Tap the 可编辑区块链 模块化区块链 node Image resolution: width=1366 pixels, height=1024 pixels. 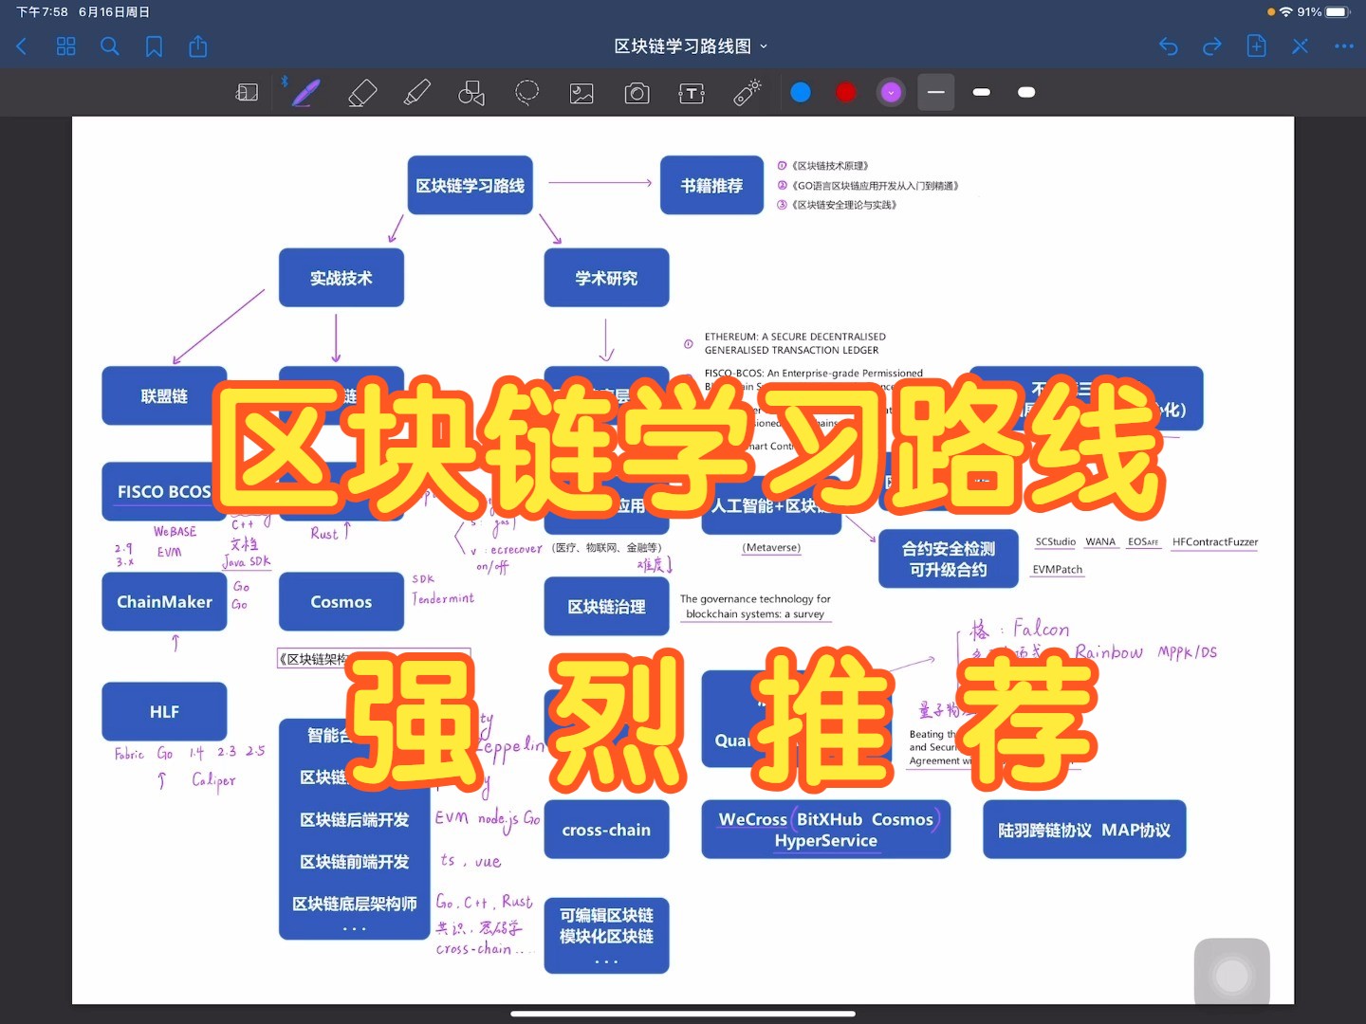pos(606,935)
